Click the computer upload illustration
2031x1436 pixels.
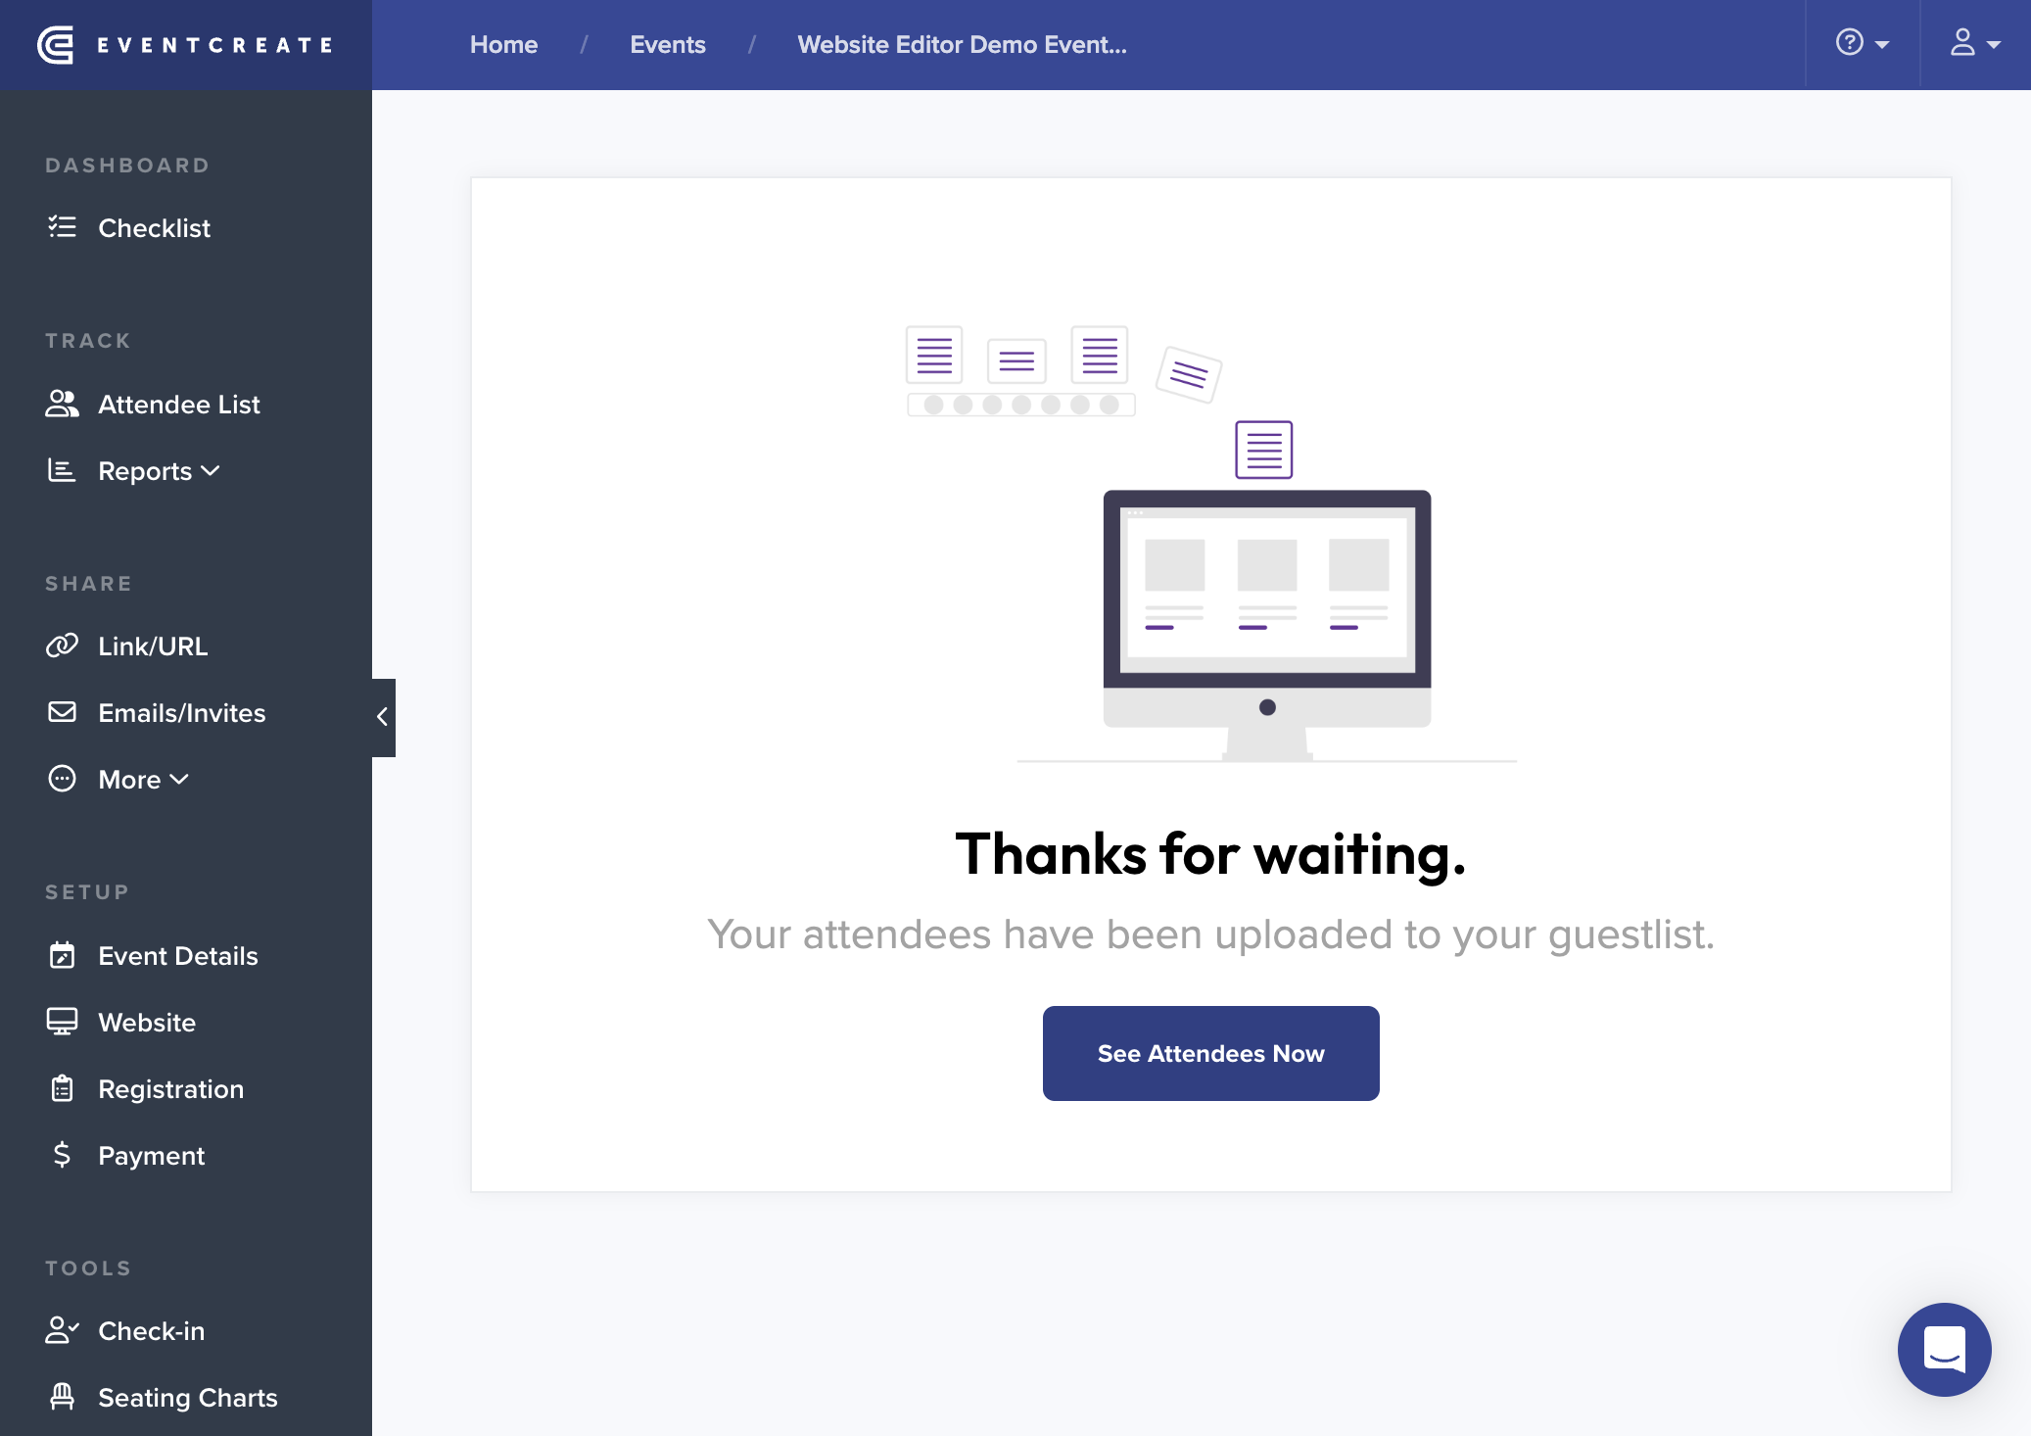coord(1211,544)
